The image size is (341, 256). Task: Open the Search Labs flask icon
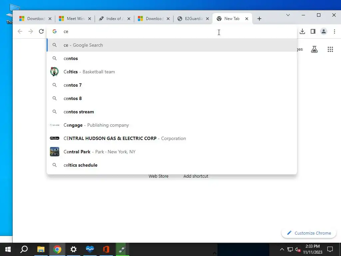point(314,49)
